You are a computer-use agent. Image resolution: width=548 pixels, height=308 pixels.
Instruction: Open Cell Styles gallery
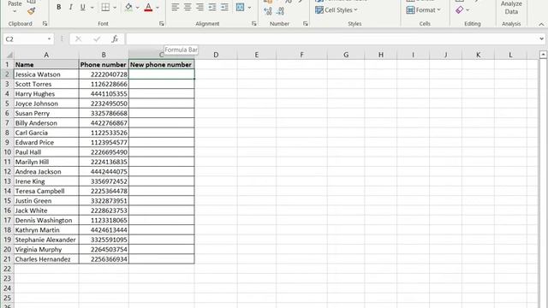337,10
